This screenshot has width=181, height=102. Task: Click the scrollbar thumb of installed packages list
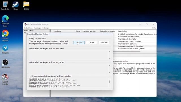click(109, 82)
